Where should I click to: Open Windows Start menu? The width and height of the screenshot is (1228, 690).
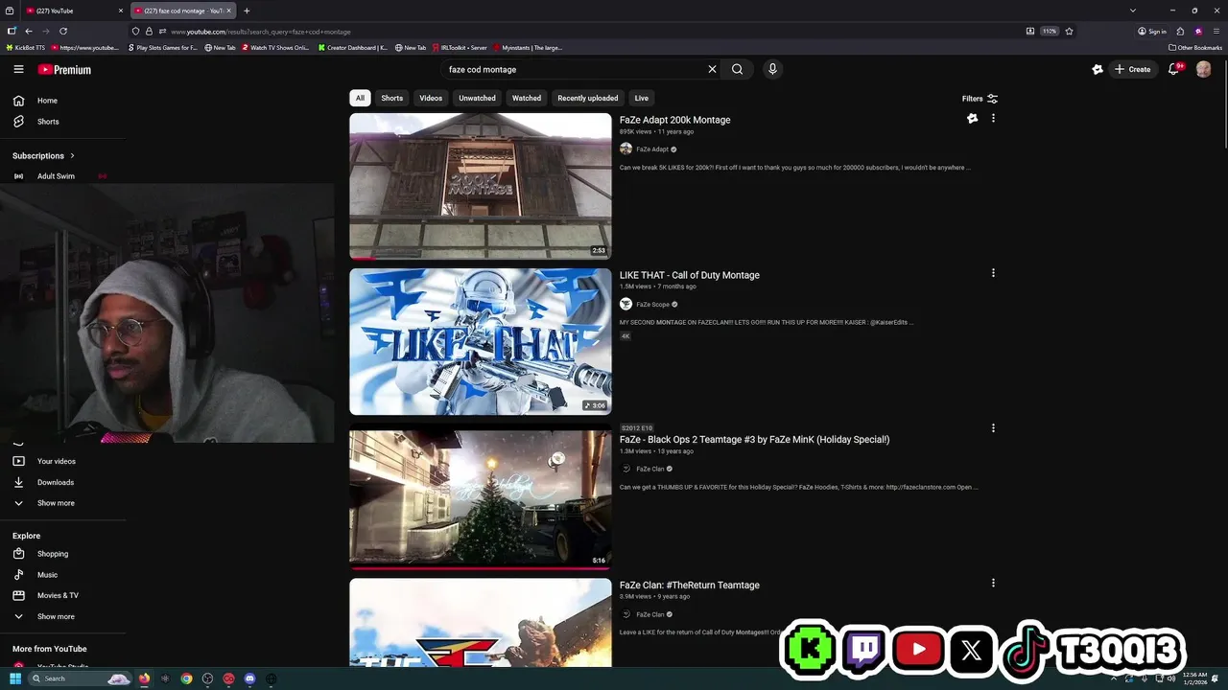(14, 678)
